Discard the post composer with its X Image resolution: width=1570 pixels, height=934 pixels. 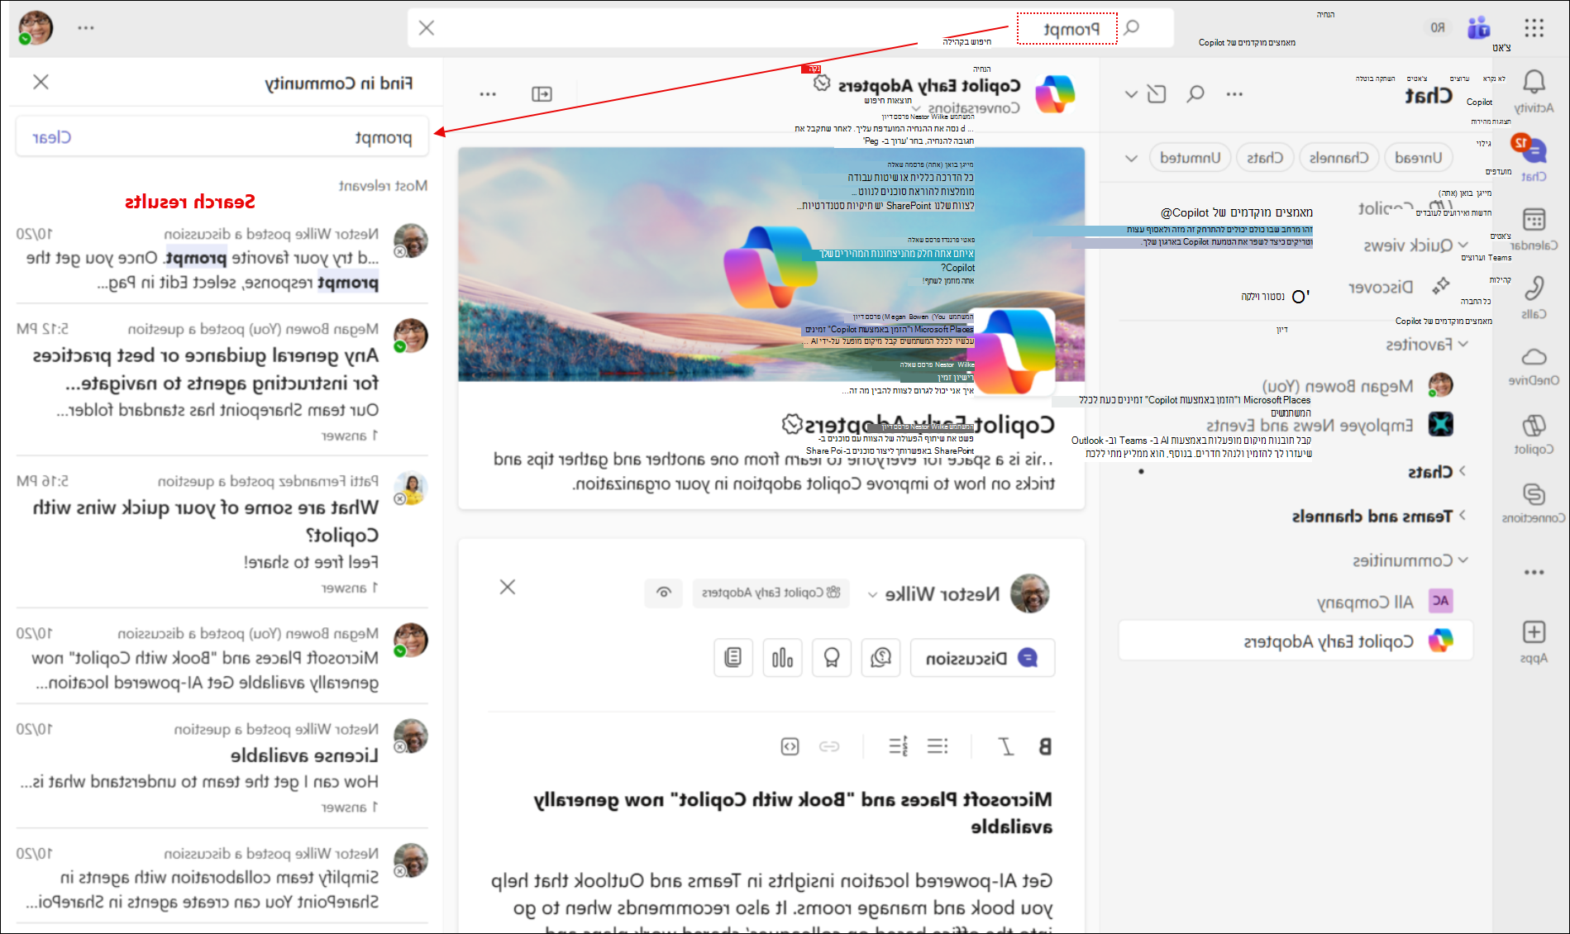tap(508, 587)
